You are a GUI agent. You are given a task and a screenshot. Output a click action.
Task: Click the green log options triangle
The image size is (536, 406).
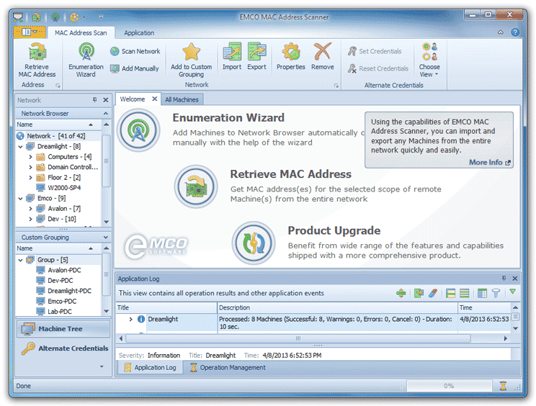(512, 292)
